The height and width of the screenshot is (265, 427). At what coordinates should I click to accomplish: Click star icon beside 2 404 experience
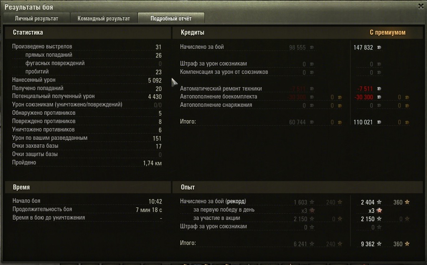[379, 202]
